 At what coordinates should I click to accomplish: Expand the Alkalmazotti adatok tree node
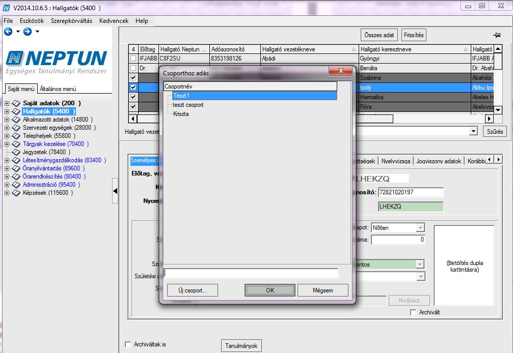click(7, 120)
